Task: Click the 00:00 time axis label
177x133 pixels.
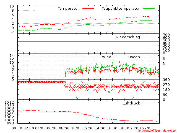Action: click(17, 128)
